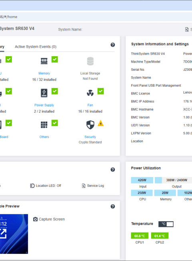Click the Service Log document icon
The width and height of the screenshot is (192, 261).
point(84,186)
